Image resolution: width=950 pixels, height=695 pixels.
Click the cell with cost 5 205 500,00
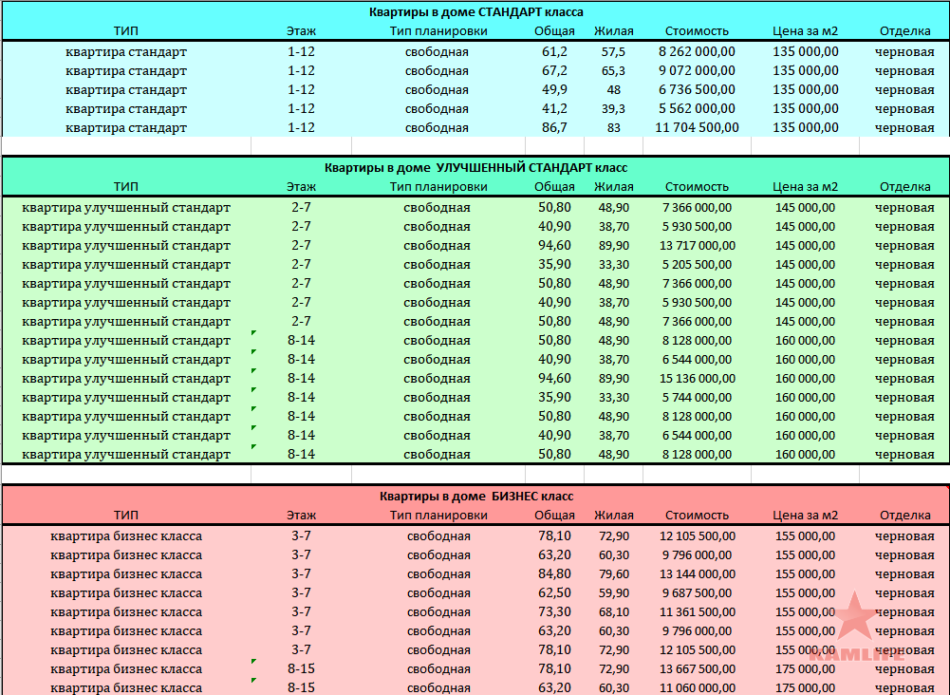pos(697,265)
